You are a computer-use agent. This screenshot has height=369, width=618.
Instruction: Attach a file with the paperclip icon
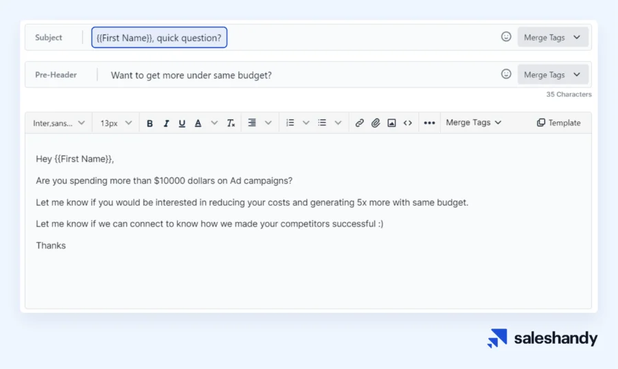point(376,123)
